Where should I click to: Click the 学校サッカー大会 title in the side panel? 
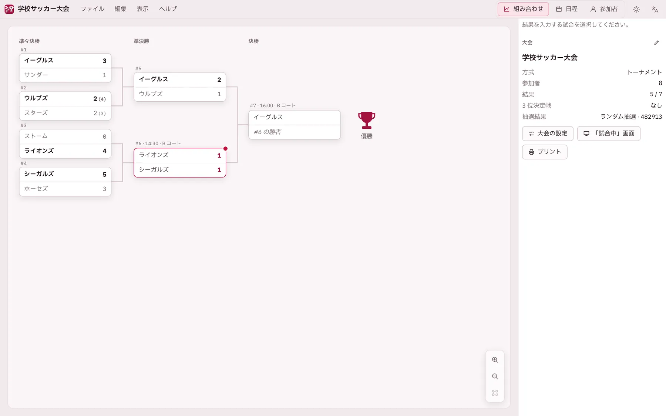click(550, 58)
